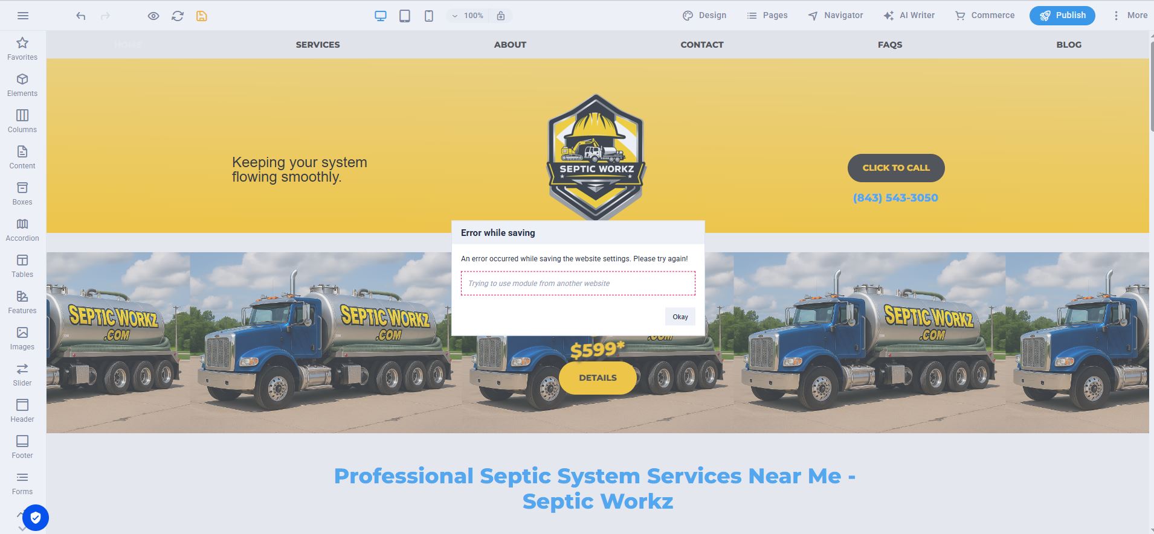Open the Navigator panel

coord(836,16)
